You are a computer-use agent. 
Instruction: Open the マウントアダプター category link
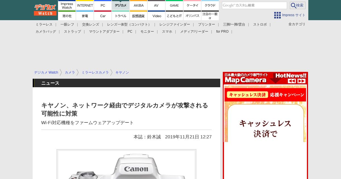[104, 32]
